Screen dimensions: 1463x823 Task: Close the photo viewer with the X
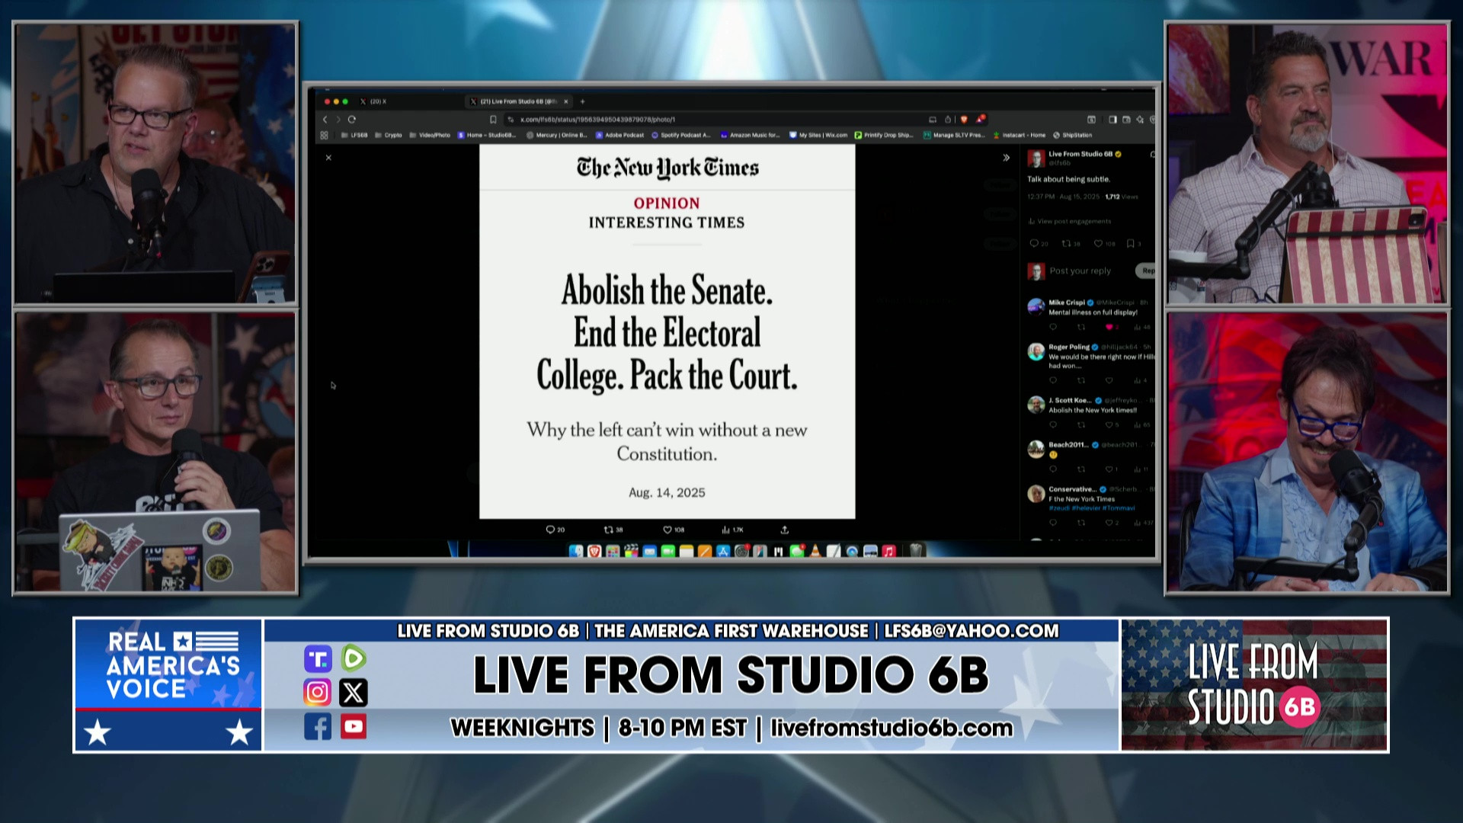coord(328,158)
